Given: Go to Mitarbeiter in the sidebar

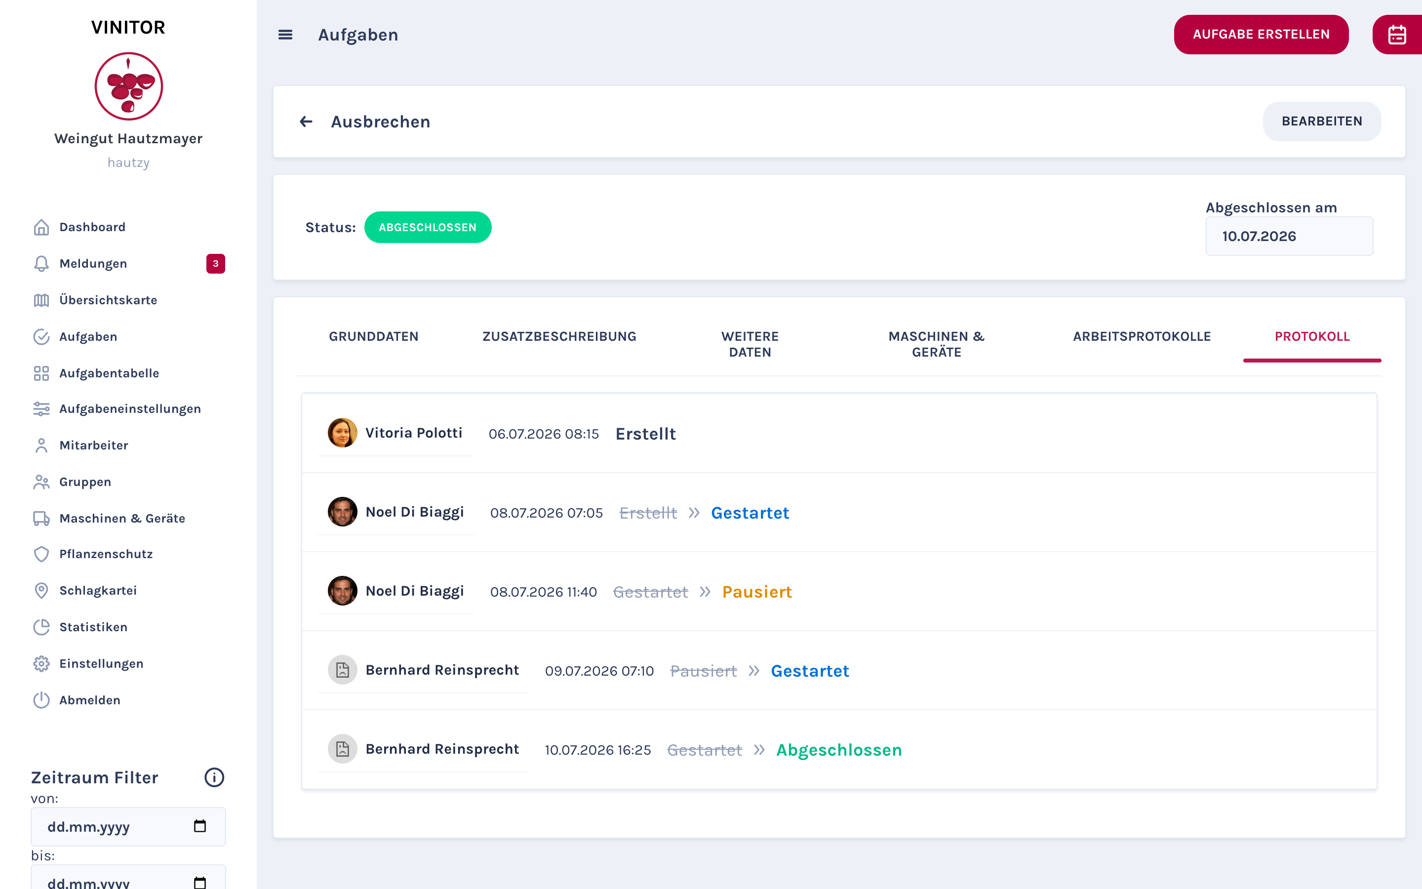Looking at the screenshot, I should pos(93,445).
